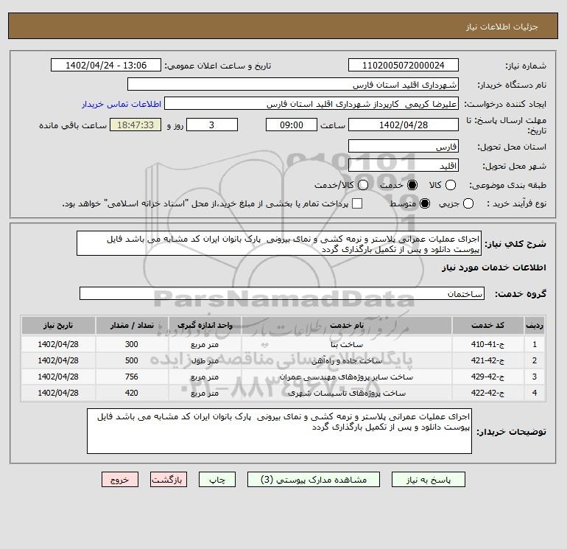Screen dimensions: 567x549
Task: Click the quantity cell 420
Action: pos(132,393)
